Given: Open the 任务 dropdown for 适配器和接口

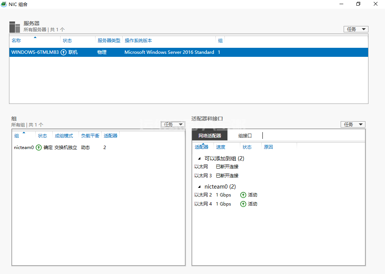Looking at the screenshot, I should [x=353, y=124].
